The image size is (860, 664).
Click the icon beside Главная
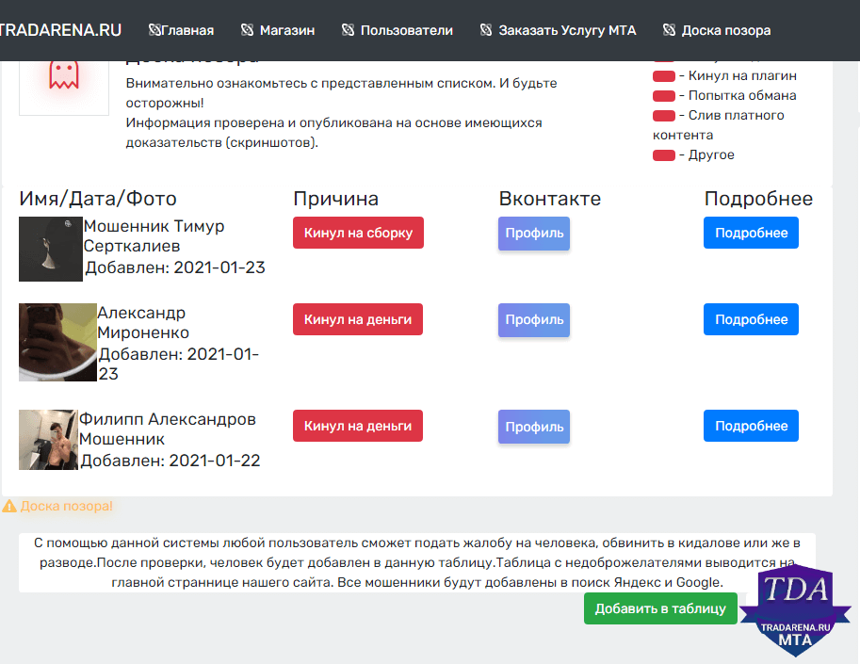click(154, 29)
